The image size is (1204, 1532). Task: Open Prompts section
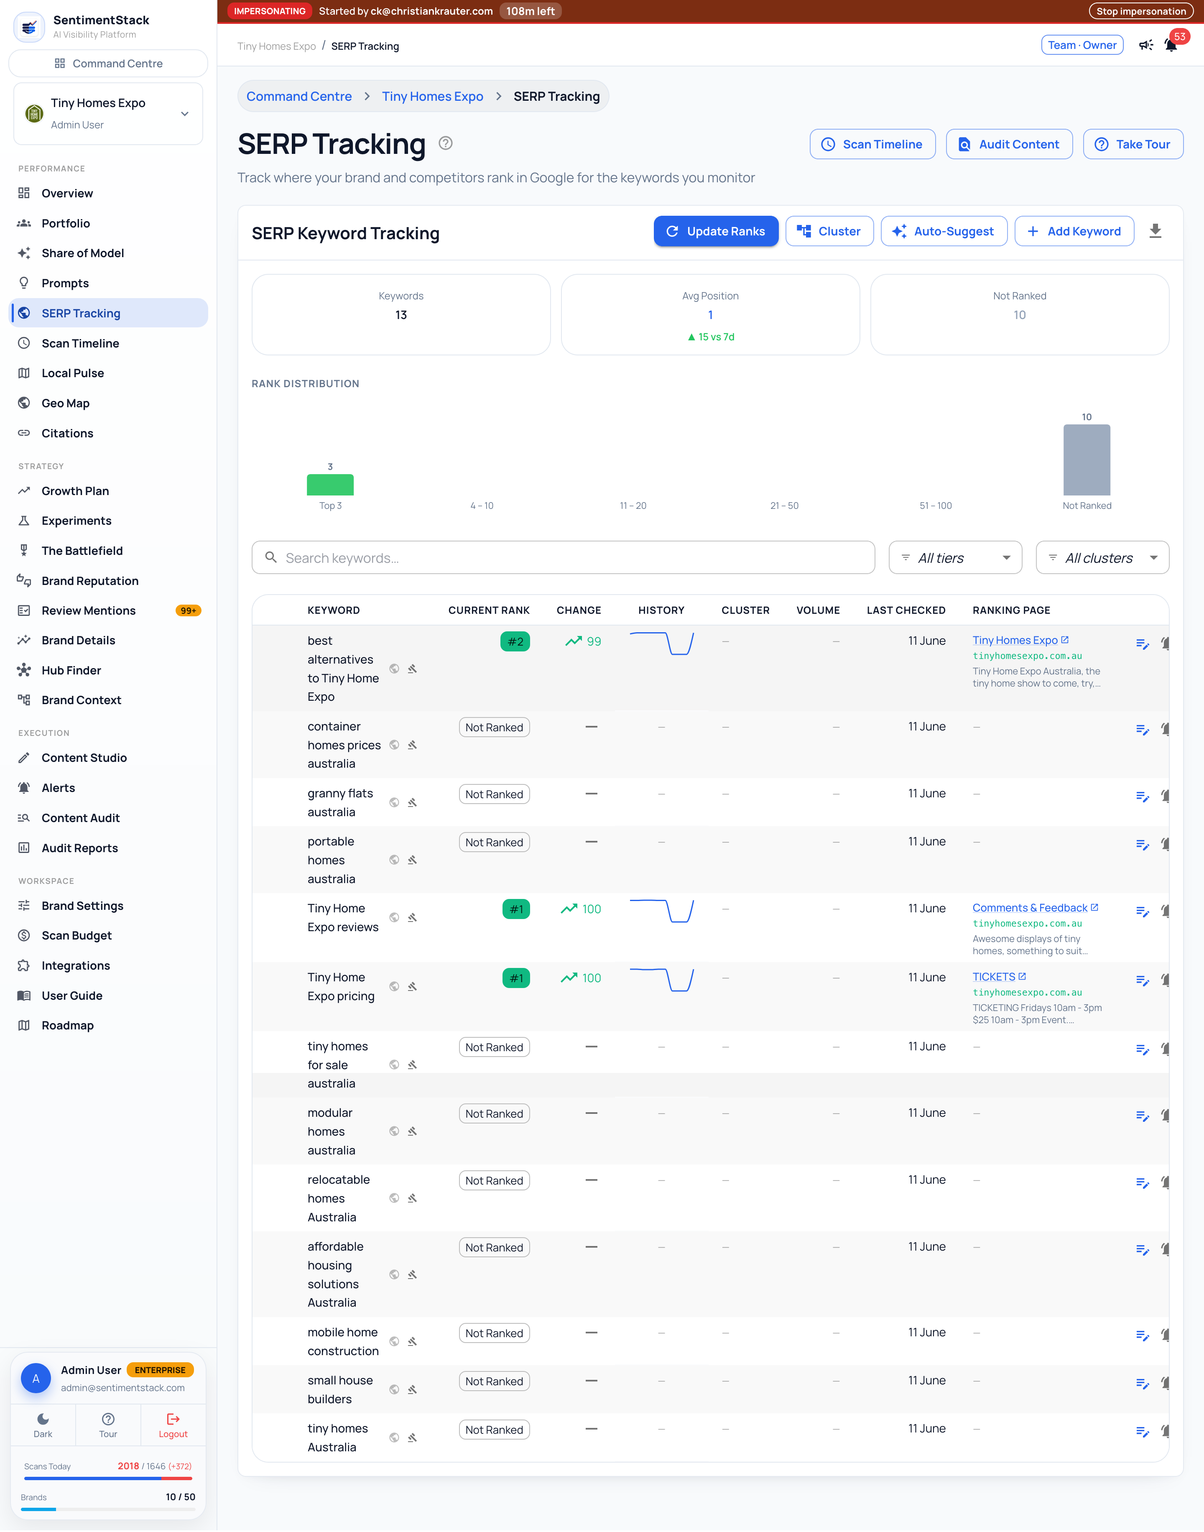(108, 283)
